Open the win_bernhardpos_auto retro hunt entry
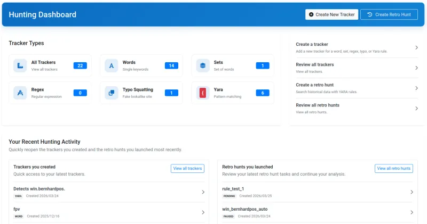Viewport: 427px width, 224px height. (x=318, y=212)
